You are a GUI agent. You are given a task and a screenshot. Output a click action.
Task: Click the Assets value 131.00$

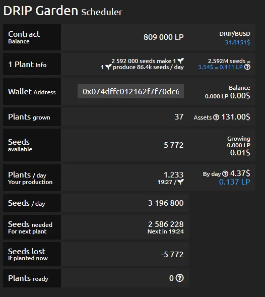click(x=236, y=117)
